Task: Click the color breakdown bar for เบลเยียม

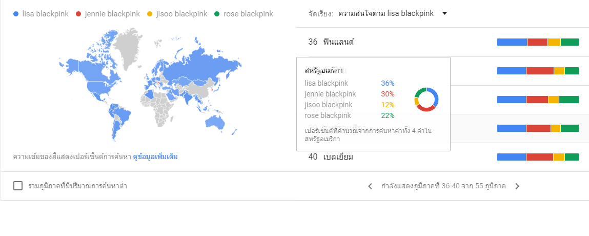Action: [x=538, y=157]
